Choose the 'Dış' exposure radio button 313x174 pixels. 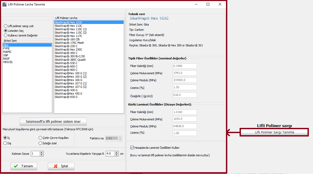pos(5,143)
